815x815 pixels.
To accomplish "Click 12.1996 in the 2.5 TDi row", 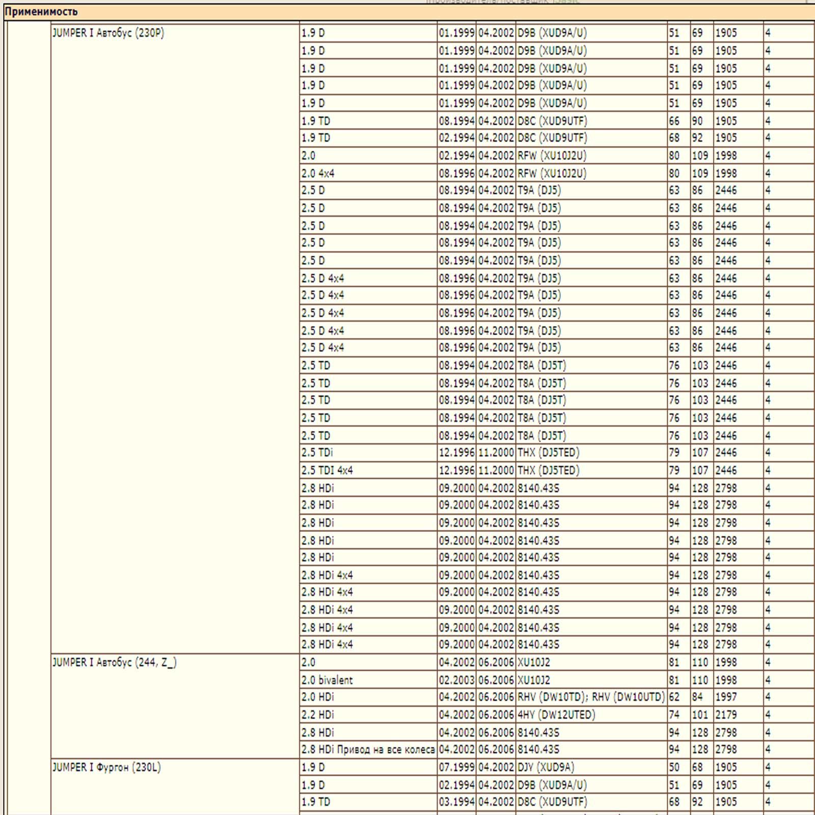I will pyautogui.click(x=457, y=452).
